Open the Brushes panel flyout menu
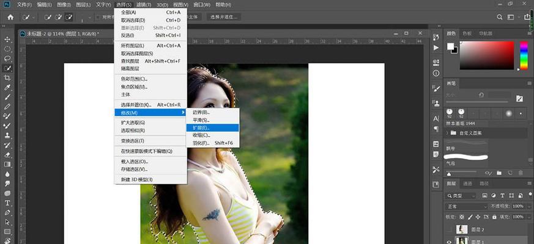 click(x=529, y=83)
